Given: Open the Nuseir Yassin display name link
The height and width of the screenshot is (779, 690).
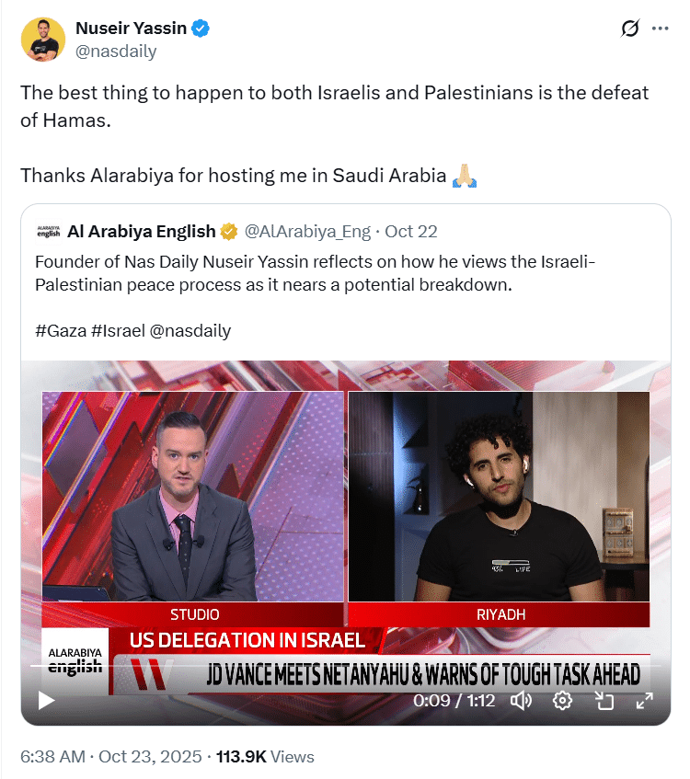Looking at the screenshot, I should (132, 29).
